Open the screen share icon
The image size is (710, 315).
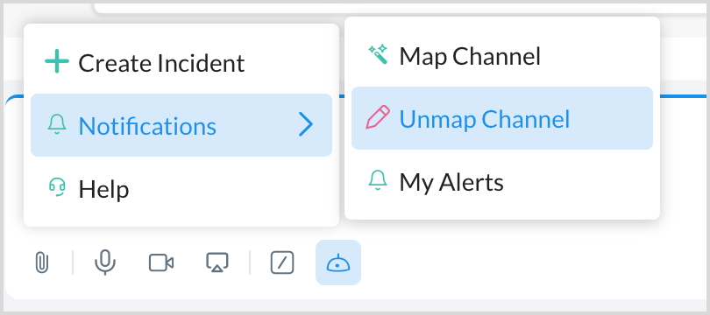coord(217,262)
